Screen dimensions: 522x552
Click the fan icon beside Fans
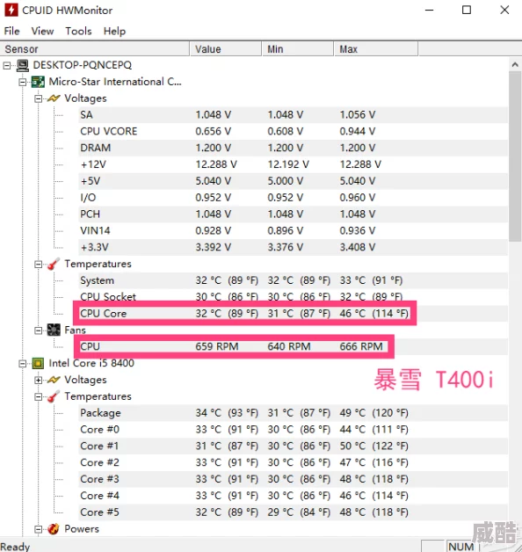54,330
